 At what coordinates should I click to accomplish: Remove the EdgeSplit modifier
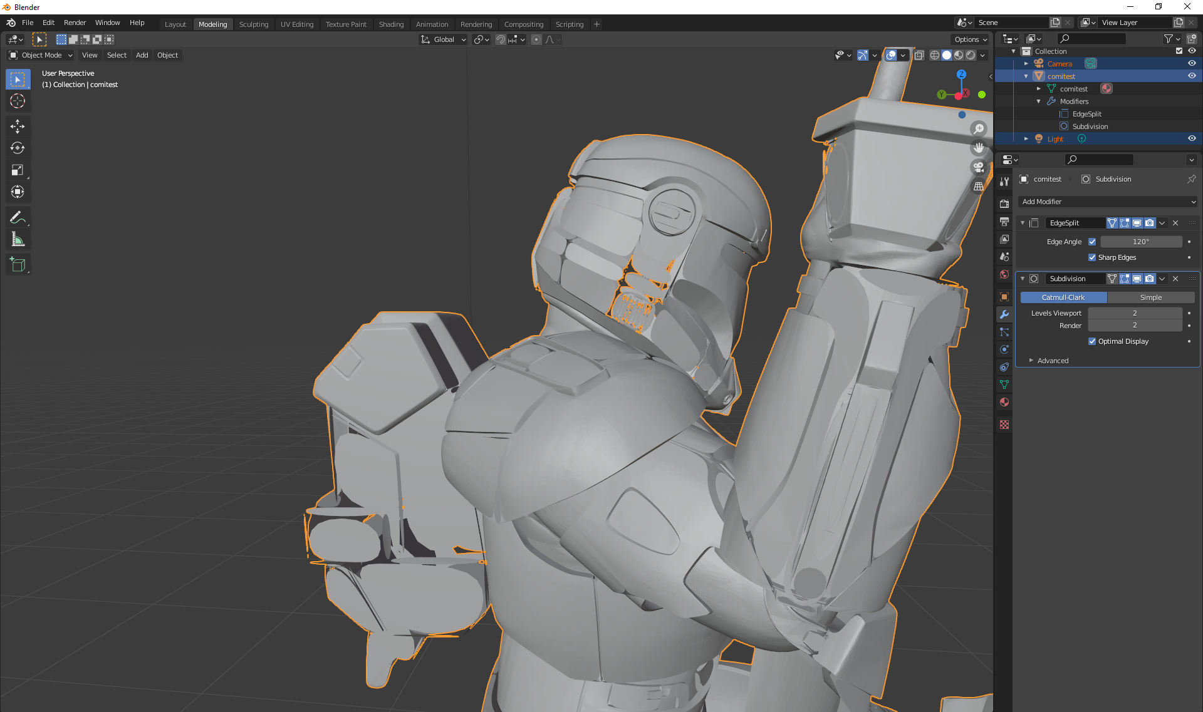coord(1175,223)
